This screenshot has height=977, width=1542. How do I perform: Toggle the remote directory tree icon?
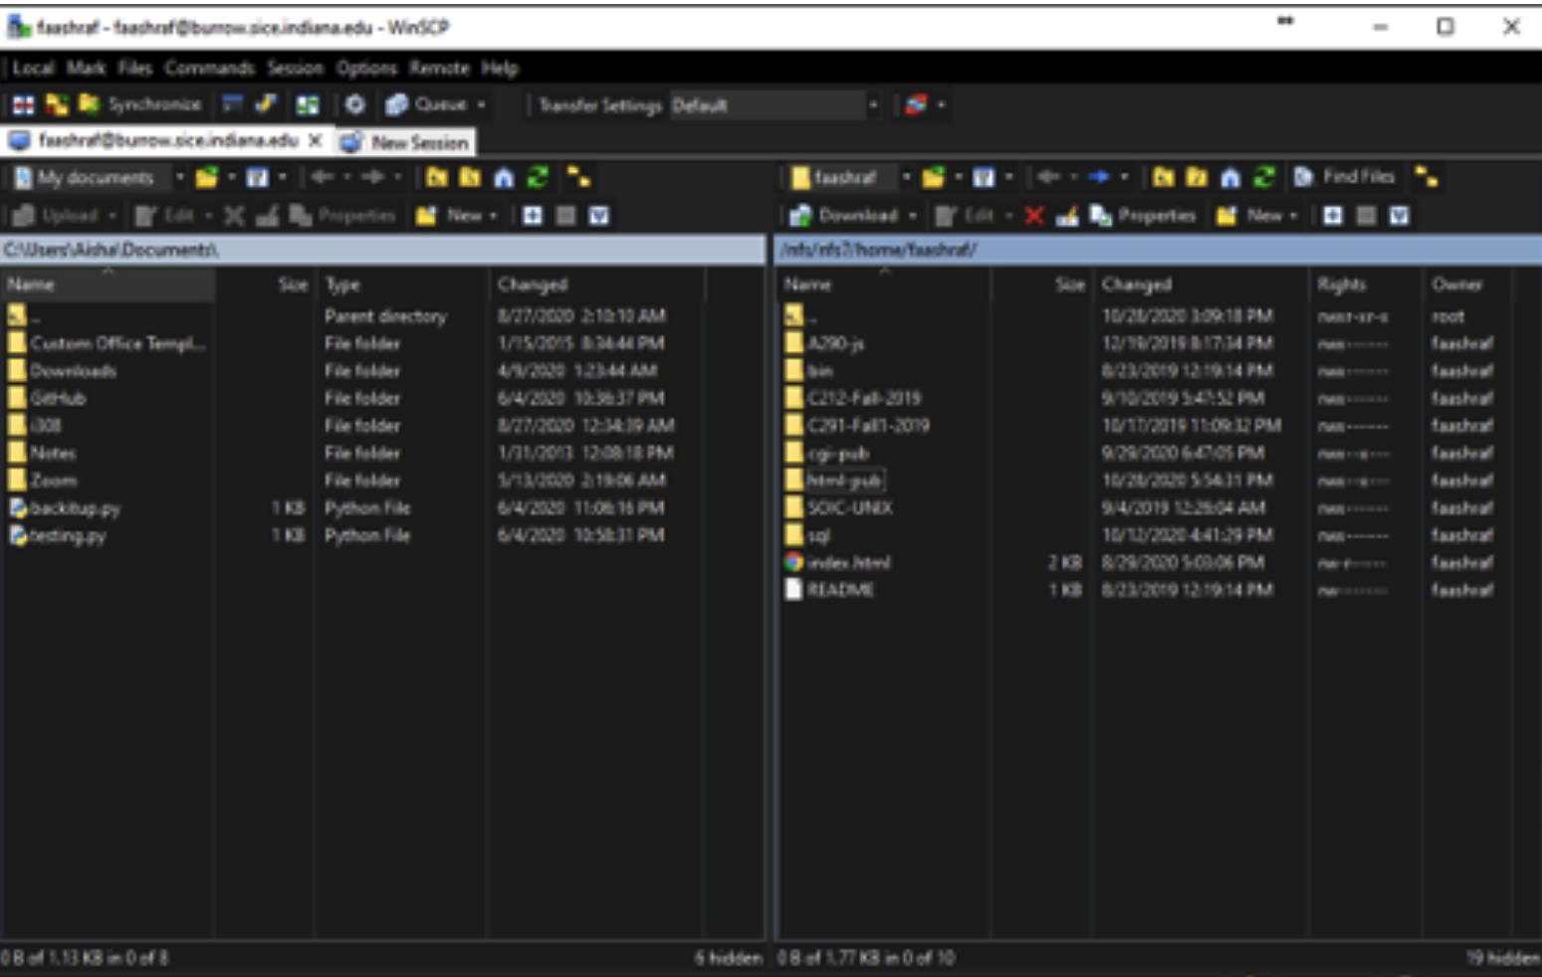[1428, 178]
